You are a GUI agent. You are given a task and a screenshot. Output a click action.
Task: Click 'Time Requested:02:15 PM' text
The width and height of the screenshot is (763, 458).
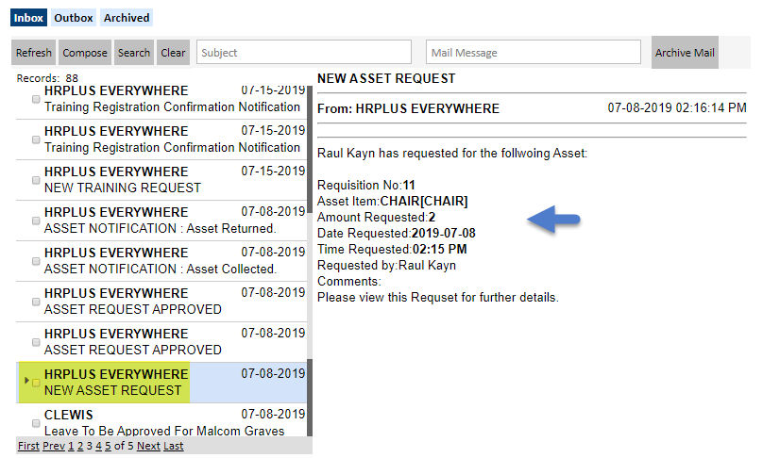point(392,249)
